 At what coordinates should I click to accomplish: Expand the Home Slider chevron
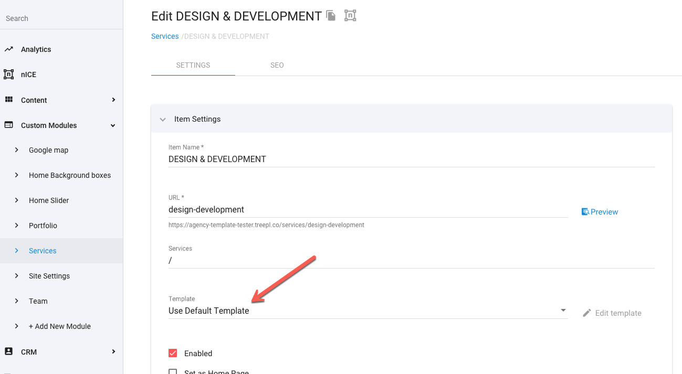coord(17,200)
